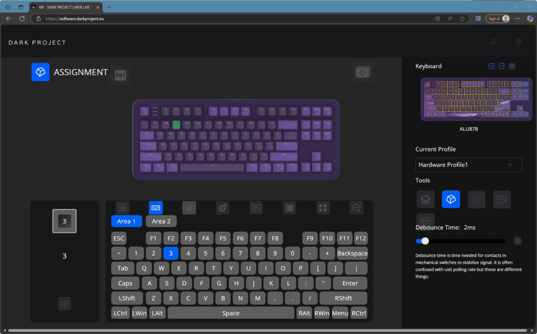Open the Home tool in Tools
This screenshot has height=334, width=537.
pyautogui.click(x=425, y=199)
